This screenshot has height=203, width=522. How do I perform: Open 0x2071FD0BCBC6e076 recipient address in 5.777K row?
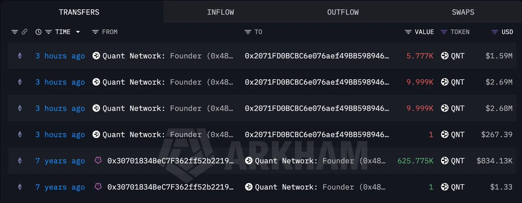(x=317, y=56)
